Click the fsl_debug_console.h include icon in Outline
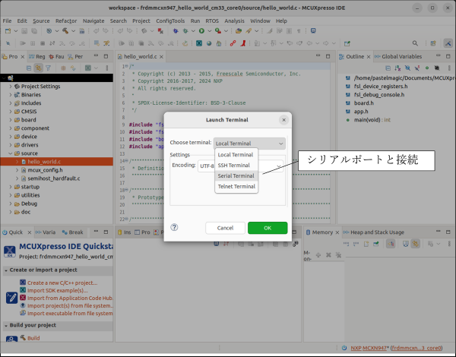This screenshot has width=456, height=357. tap(347, 94)
